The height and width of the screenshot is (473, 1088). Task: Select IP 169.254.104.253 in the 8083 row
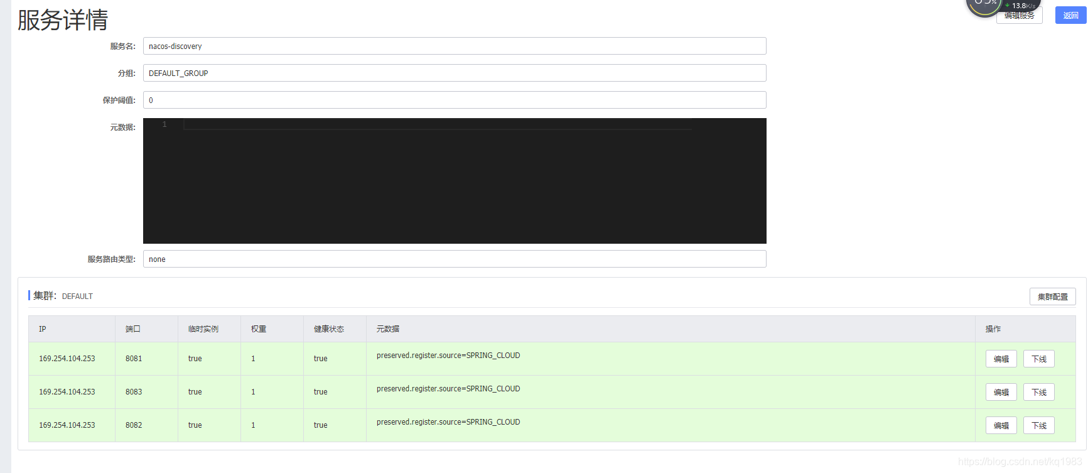67,392
